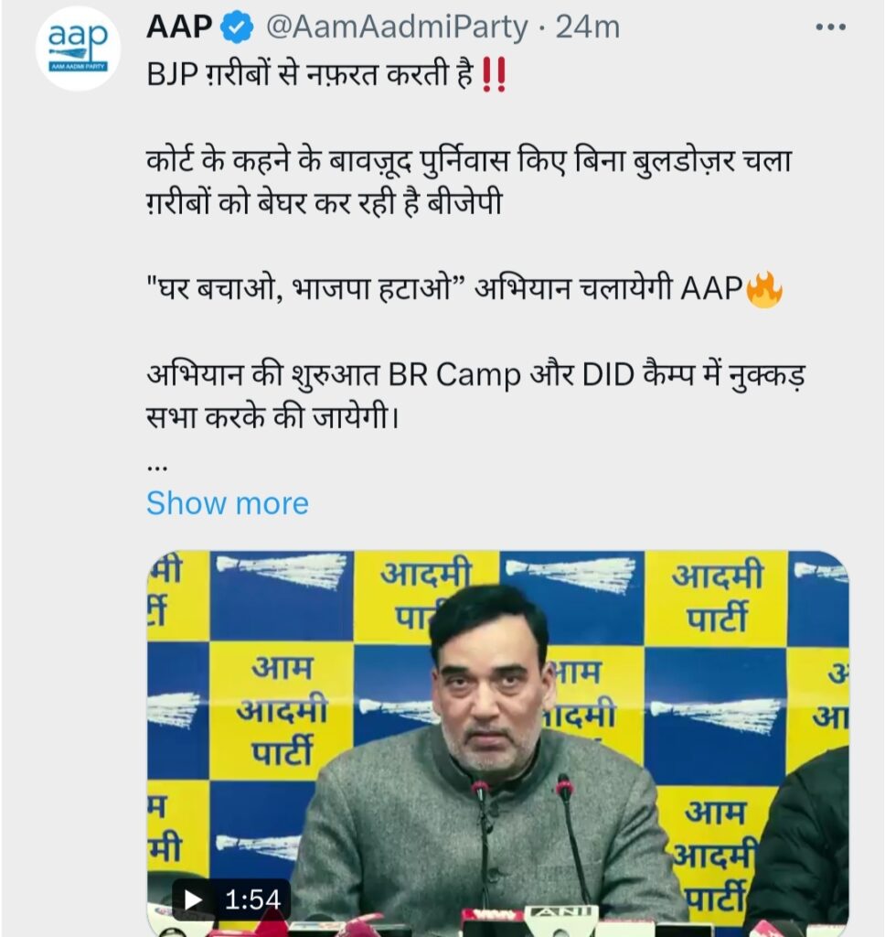Click the सभा करके की जायेगी line
The width and height of the screenshot is (885, 937).
coord(272,417)
